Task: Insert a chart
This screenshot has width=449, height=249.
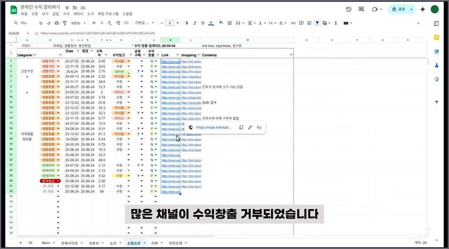Action: pos(309,23)
